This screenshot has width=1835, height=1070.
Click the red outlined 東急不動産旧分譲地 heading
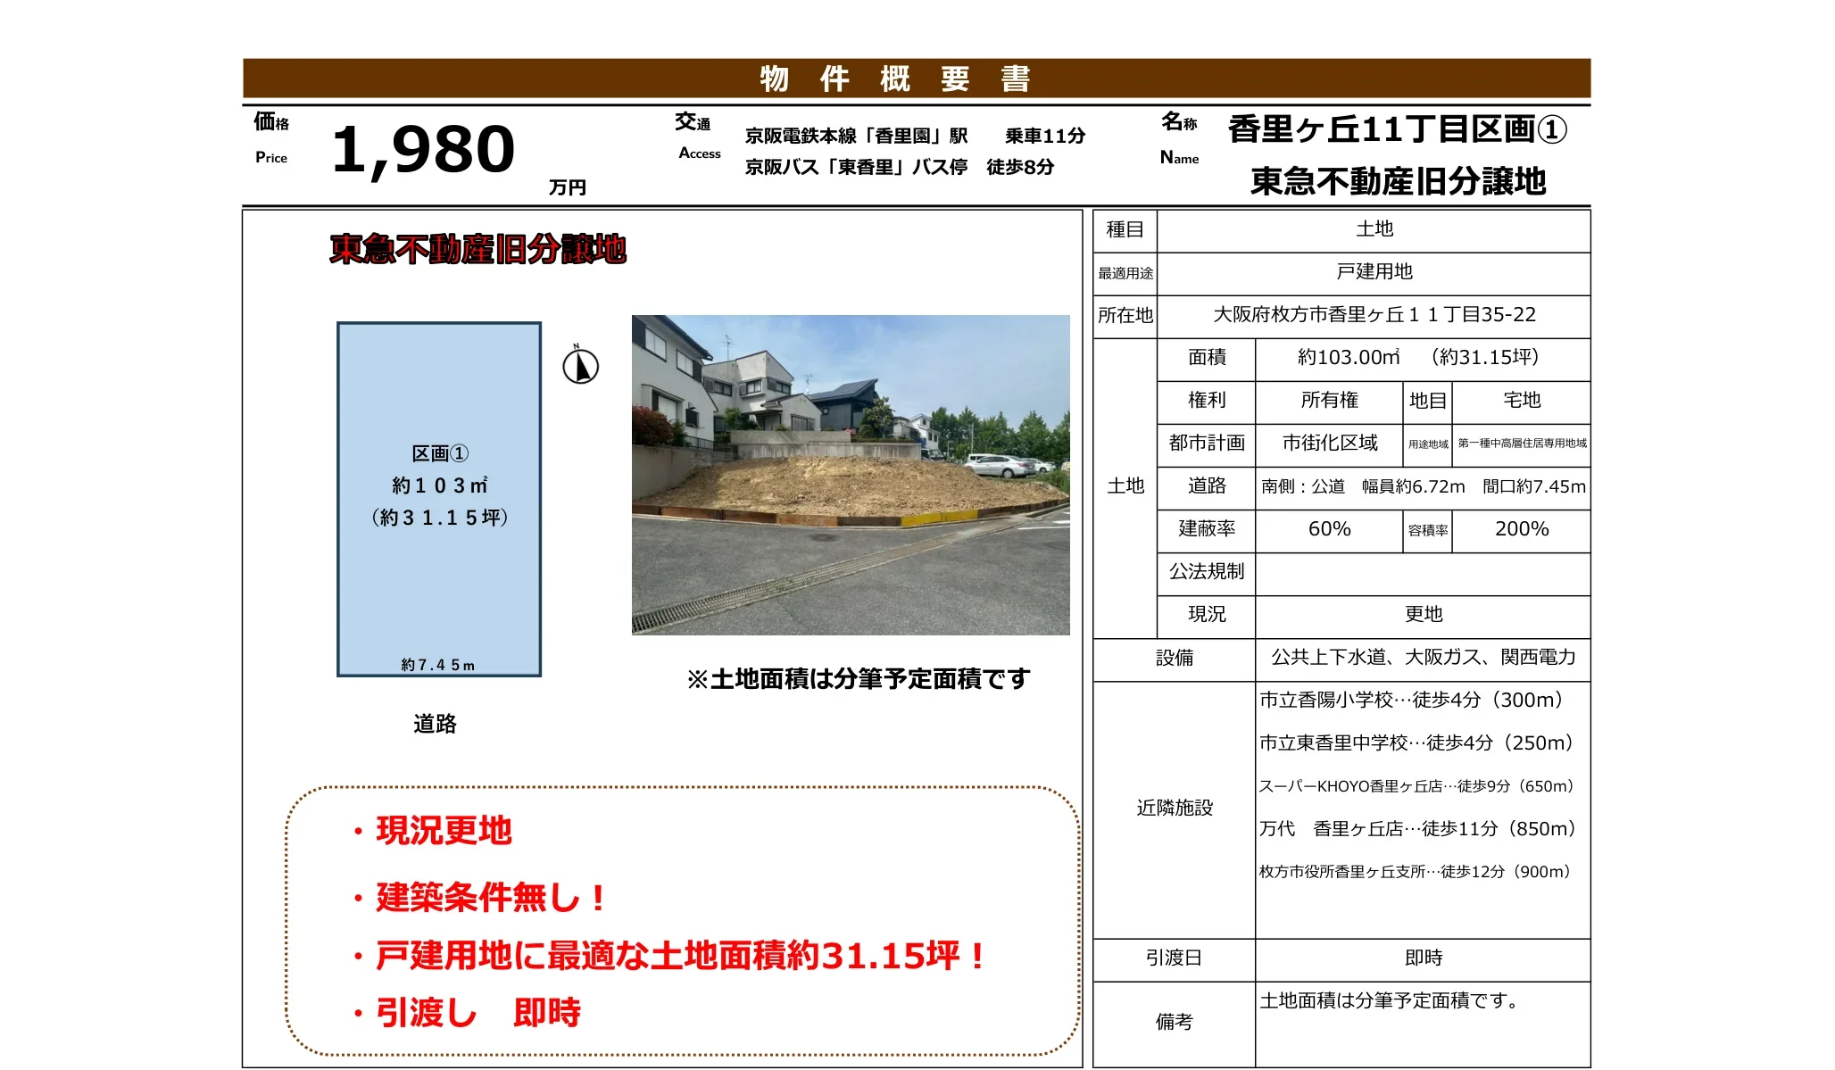pyautogui.click(x=477, y=249)
